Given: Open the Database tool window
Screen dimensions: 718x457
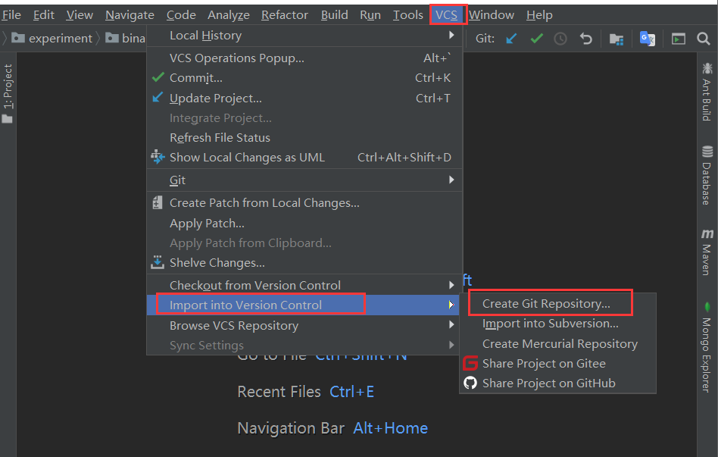Looking at the screenshot, I should [707, 175].
